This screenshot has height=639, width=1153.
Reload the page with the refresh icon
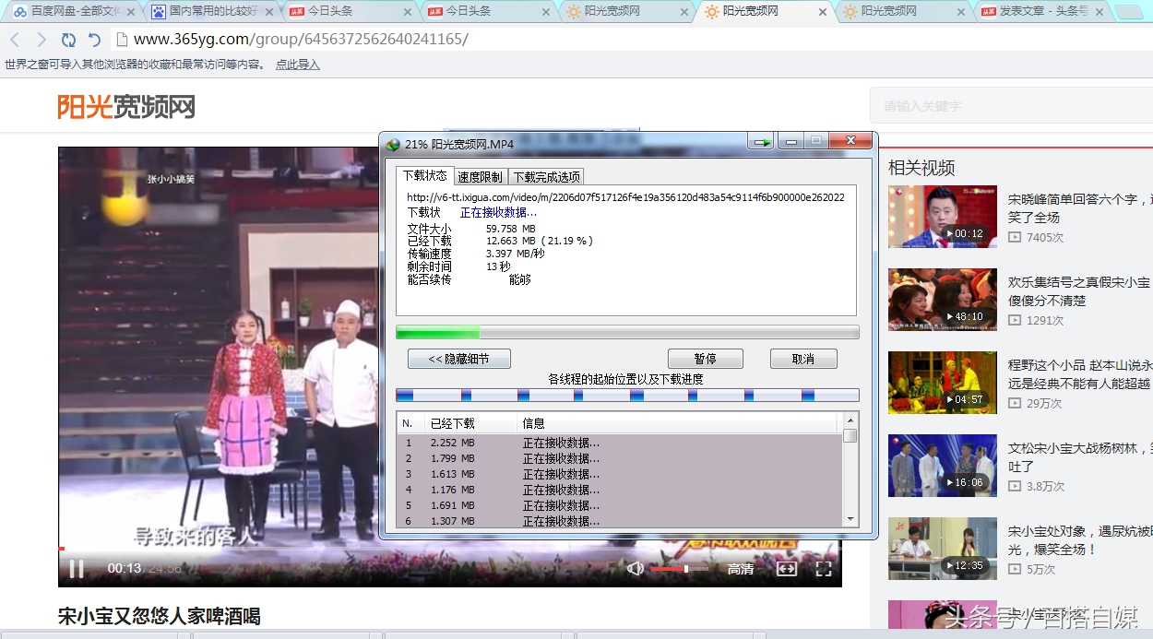pyautogui.click(x=68, y=40)
